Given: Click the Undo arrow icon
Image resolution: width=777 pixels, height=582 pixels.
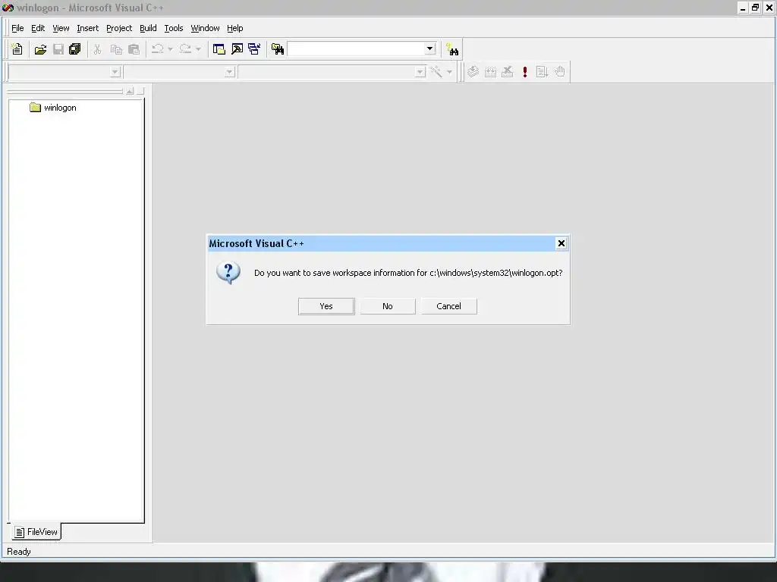Looking at the screenshot, I should pos(158,49).
